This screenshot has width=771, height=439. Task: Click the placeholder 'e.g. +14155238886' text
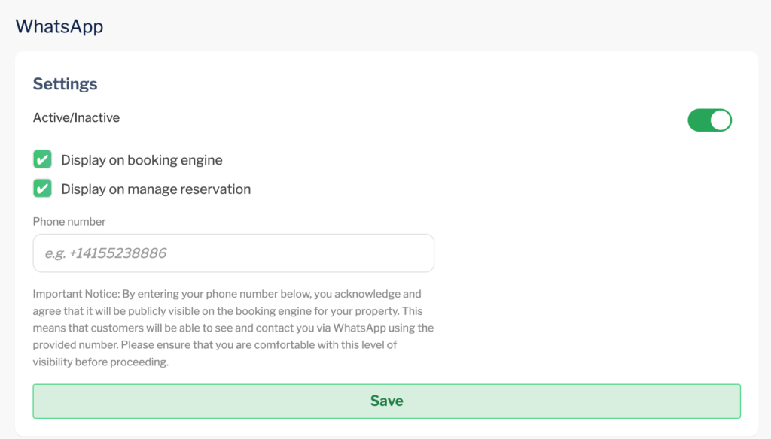point(105,253)
